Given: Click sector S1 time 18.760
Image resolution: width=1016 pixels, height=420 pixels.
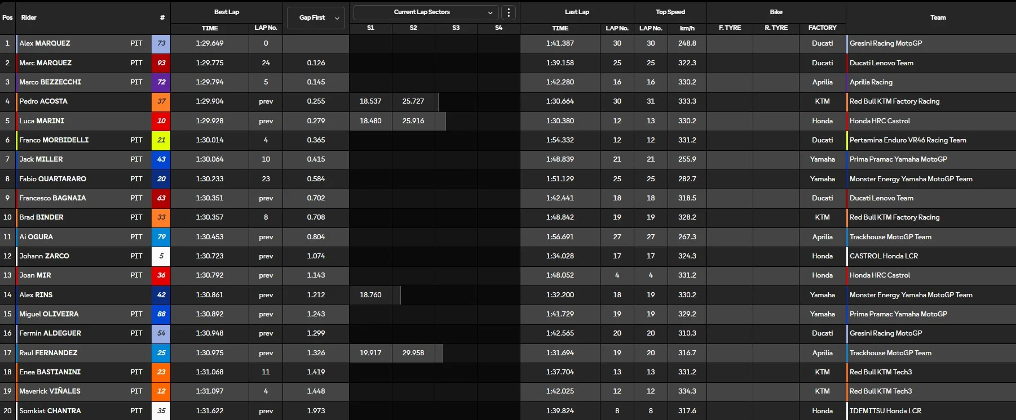Looking at the screenshot, I should click(370, 295).
